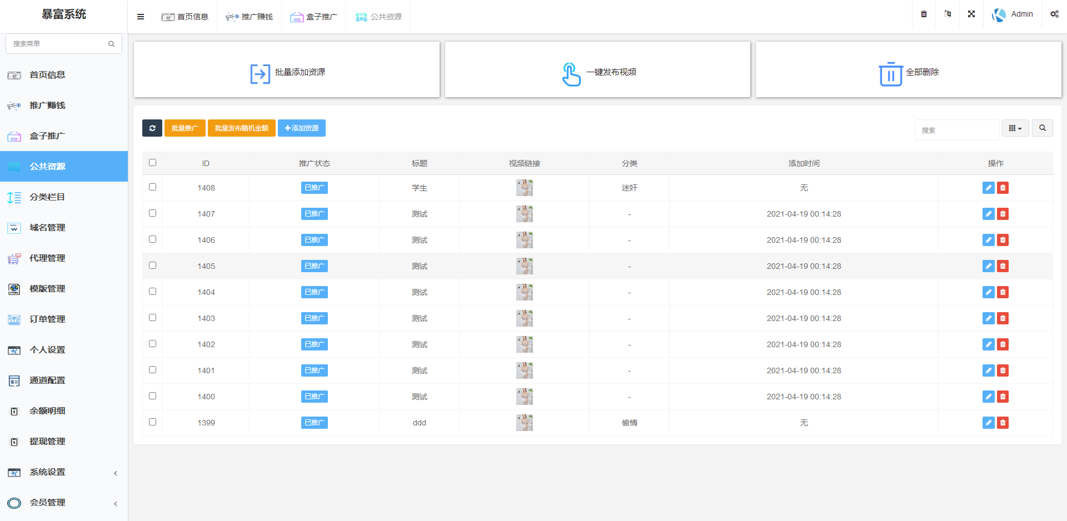1067x521 pixels.
Task: Click the 搜索菜单 search field in the sidebar
Action: pyautogui.click(x=58, y=44)
